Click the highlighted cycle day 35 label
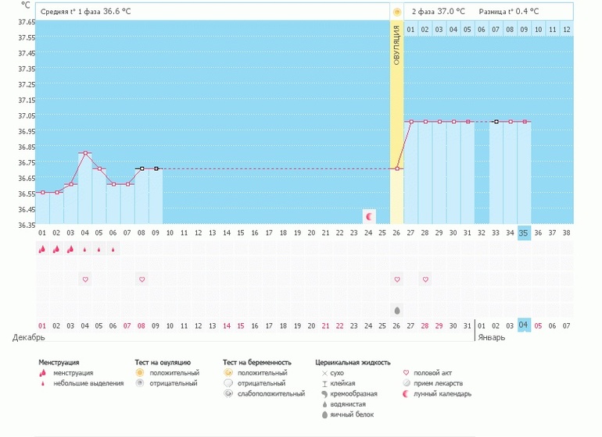 [x=524, y=233]
